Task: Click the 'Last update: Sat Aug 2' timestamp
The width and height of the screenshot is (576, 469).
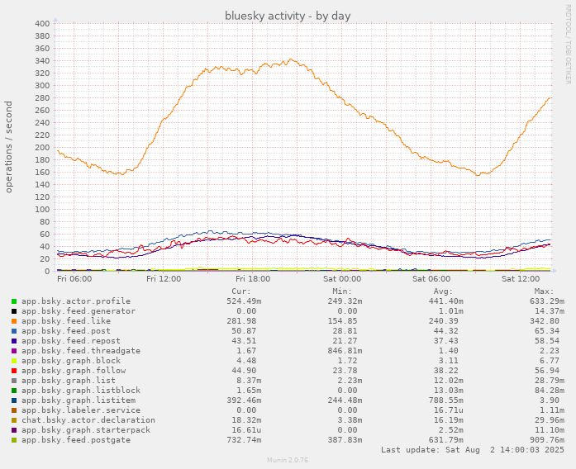Action: coord(473,450)
